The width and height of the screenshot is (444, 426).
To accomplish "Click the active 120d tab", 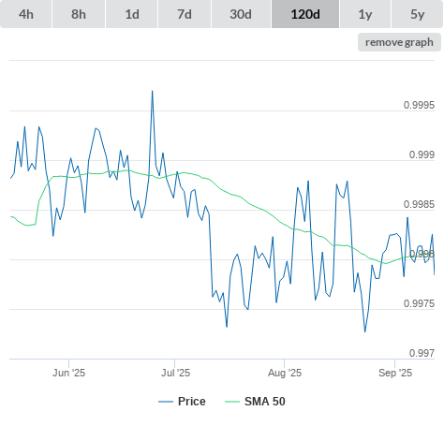I will coord(305,14).
